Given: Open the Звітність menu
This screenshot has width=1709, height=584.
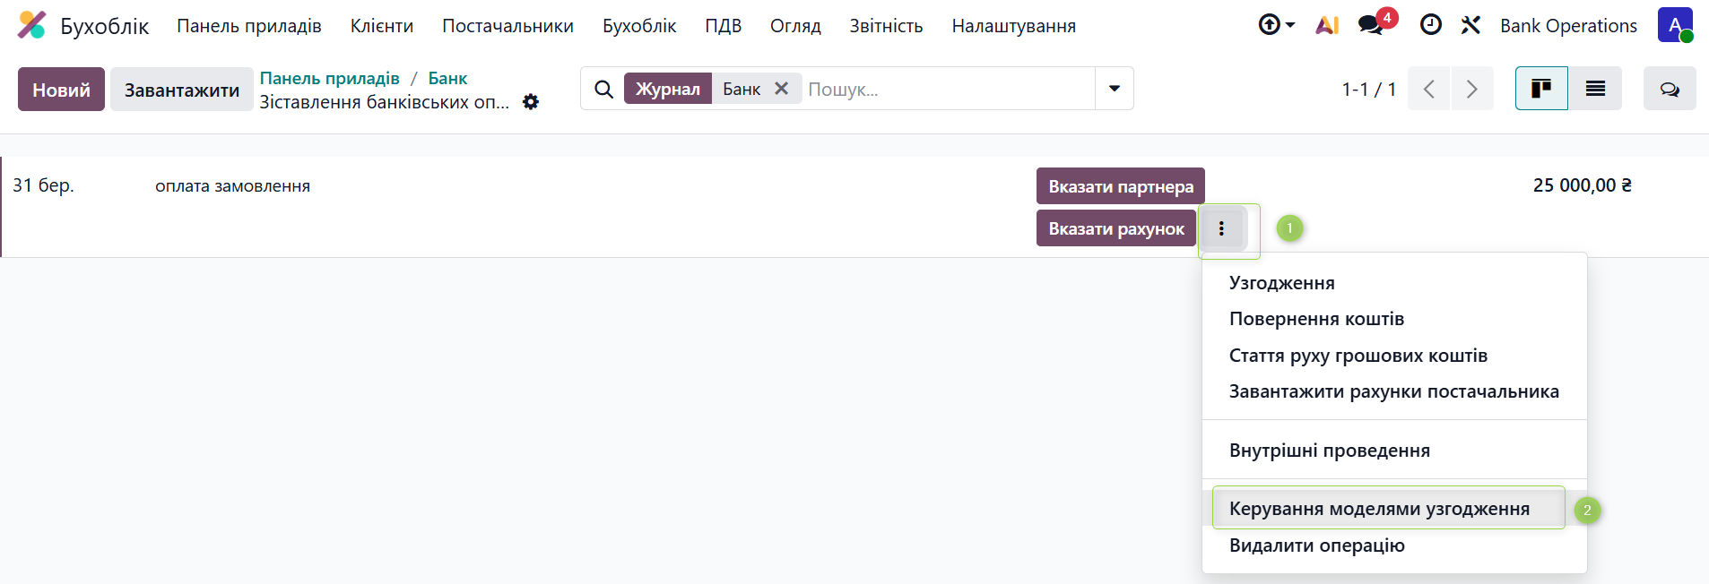Looking at the screenshot, I should click(886, 26).
